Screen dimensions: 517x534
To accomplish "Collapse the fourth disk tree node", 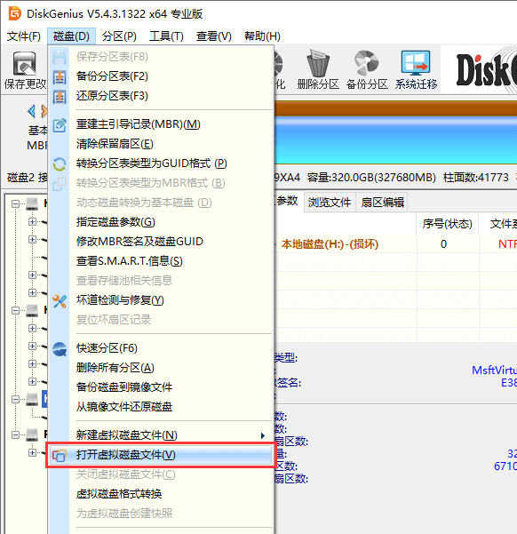I will pyautogui.click(x=15, y=434).
